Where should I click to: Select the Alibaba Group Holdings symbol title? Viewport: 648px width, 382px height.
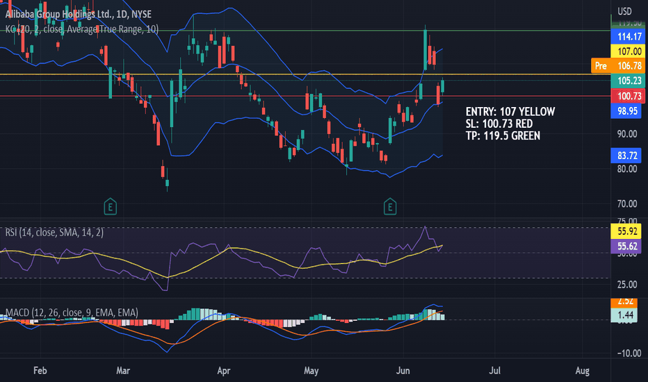78,15
